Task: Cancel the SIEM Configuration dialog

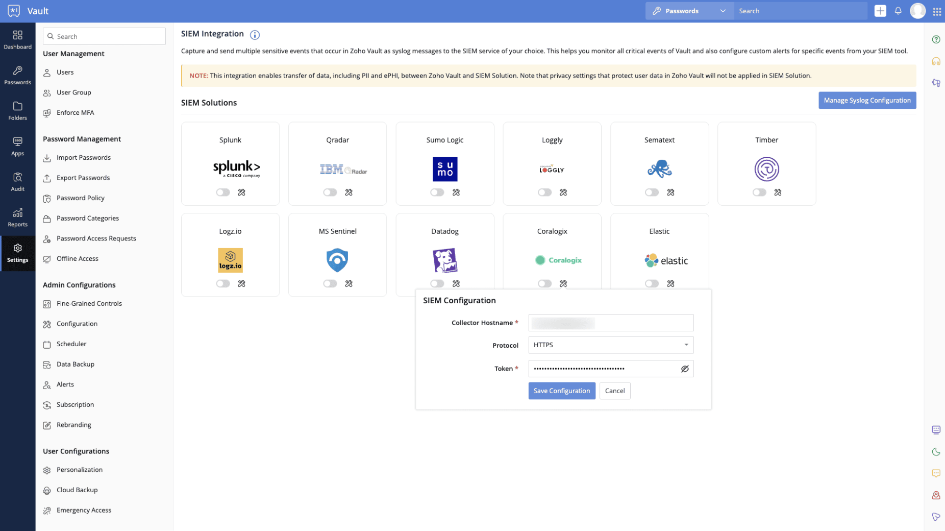Action: click(614, 391)
